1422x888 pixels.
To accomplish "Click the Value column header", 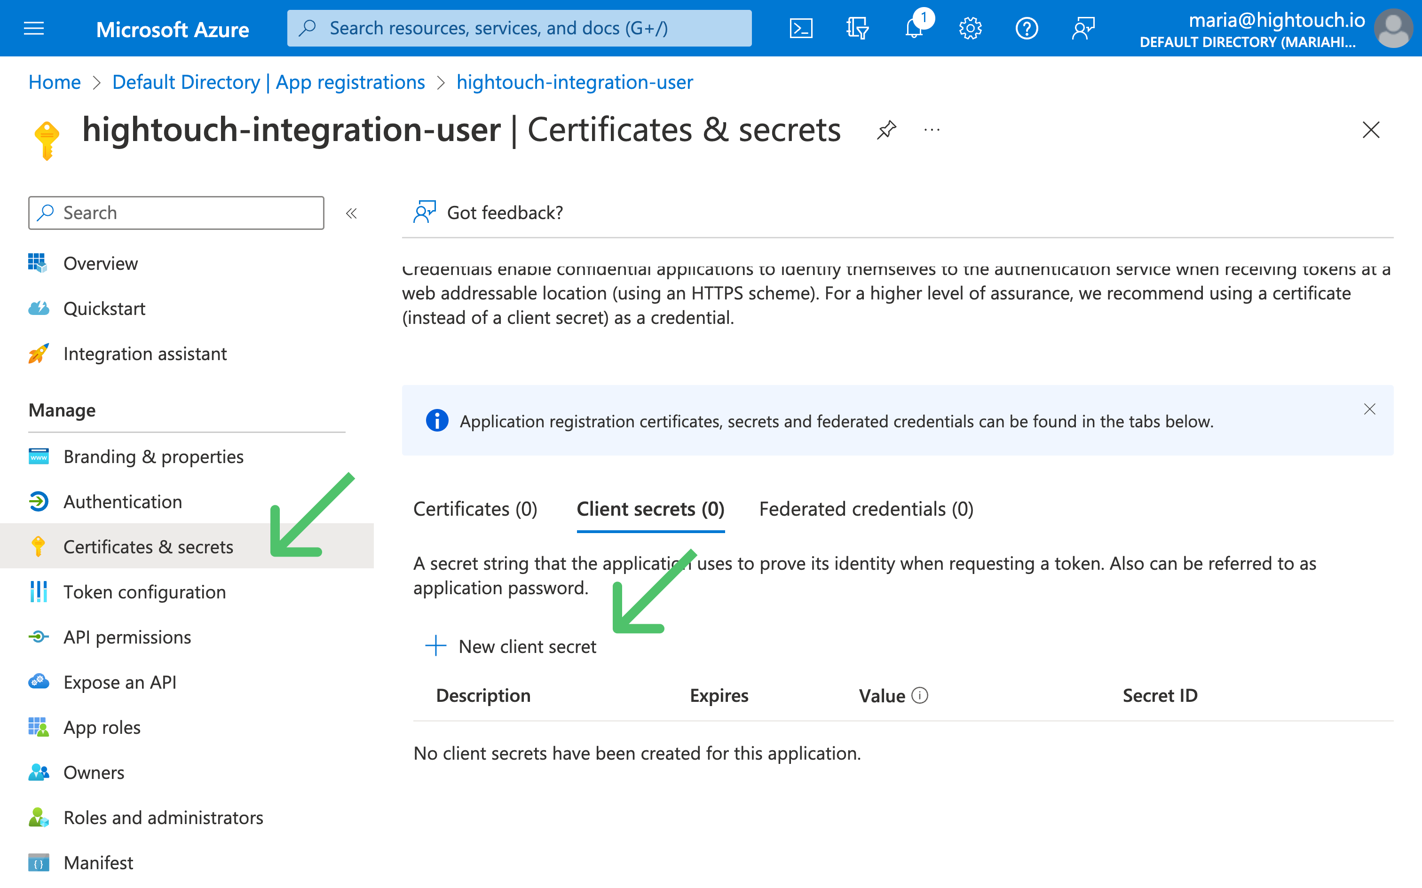I will point(882,696).
